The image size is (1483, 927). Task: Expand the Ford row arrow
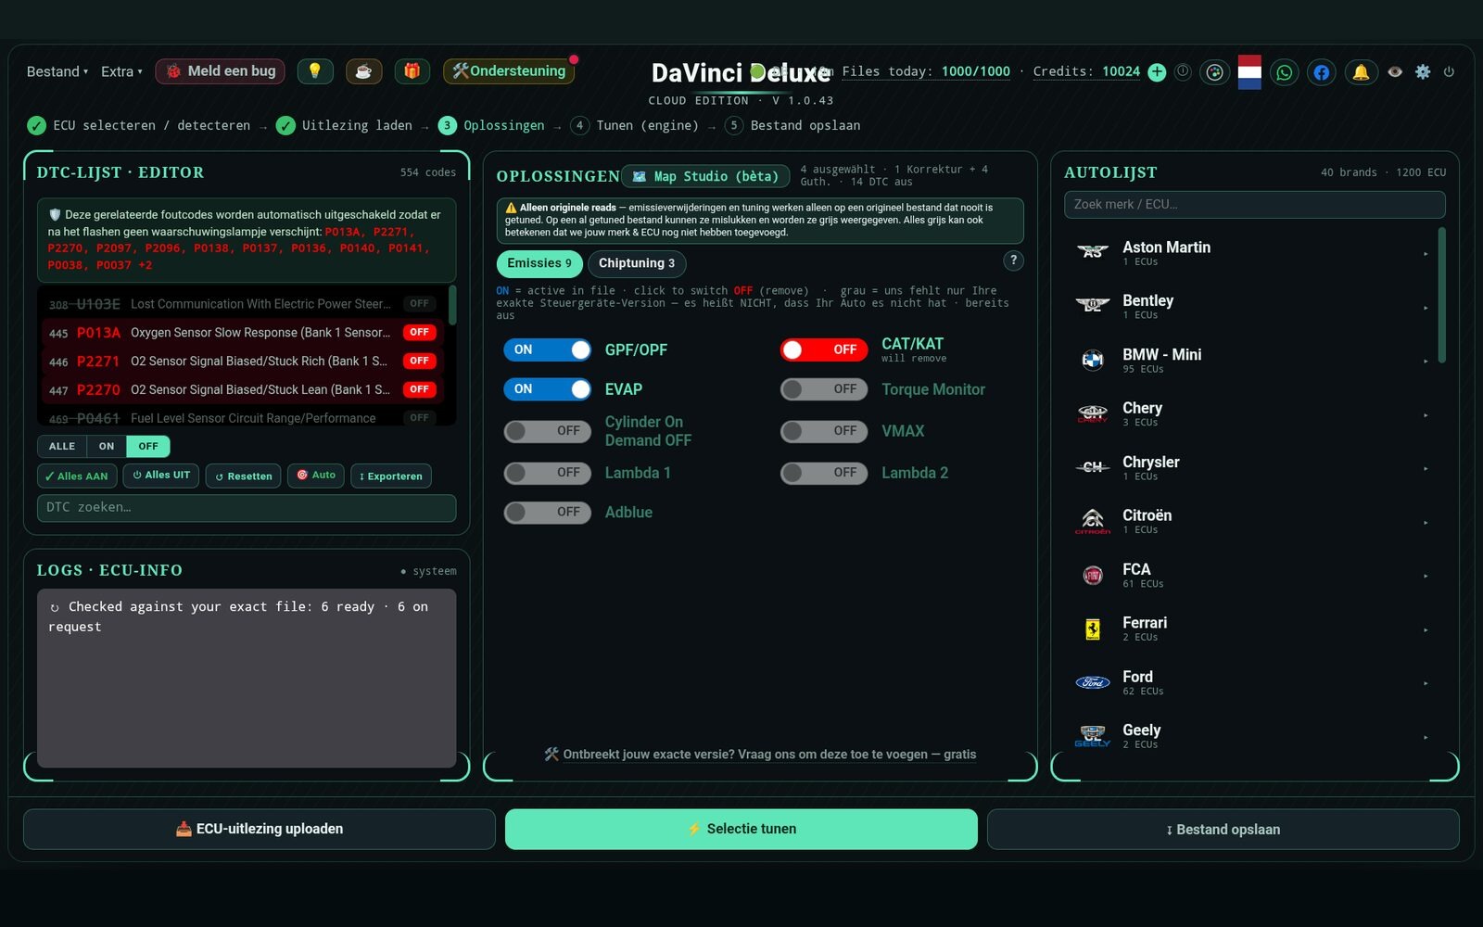pyautogui.click(x=1426, y=683)
